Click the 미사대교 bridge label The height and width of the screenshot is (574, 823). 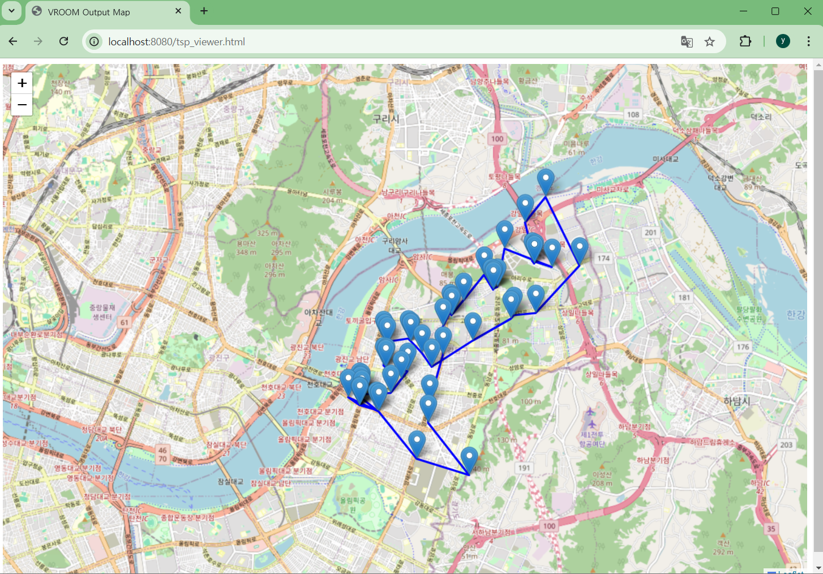pyautogui.click(x=666, y=159)
